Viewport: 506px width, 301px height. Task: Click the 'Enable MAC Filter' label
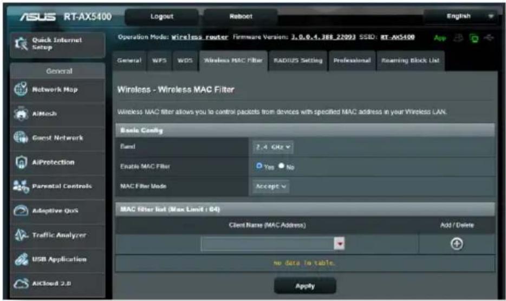point(145,166)
